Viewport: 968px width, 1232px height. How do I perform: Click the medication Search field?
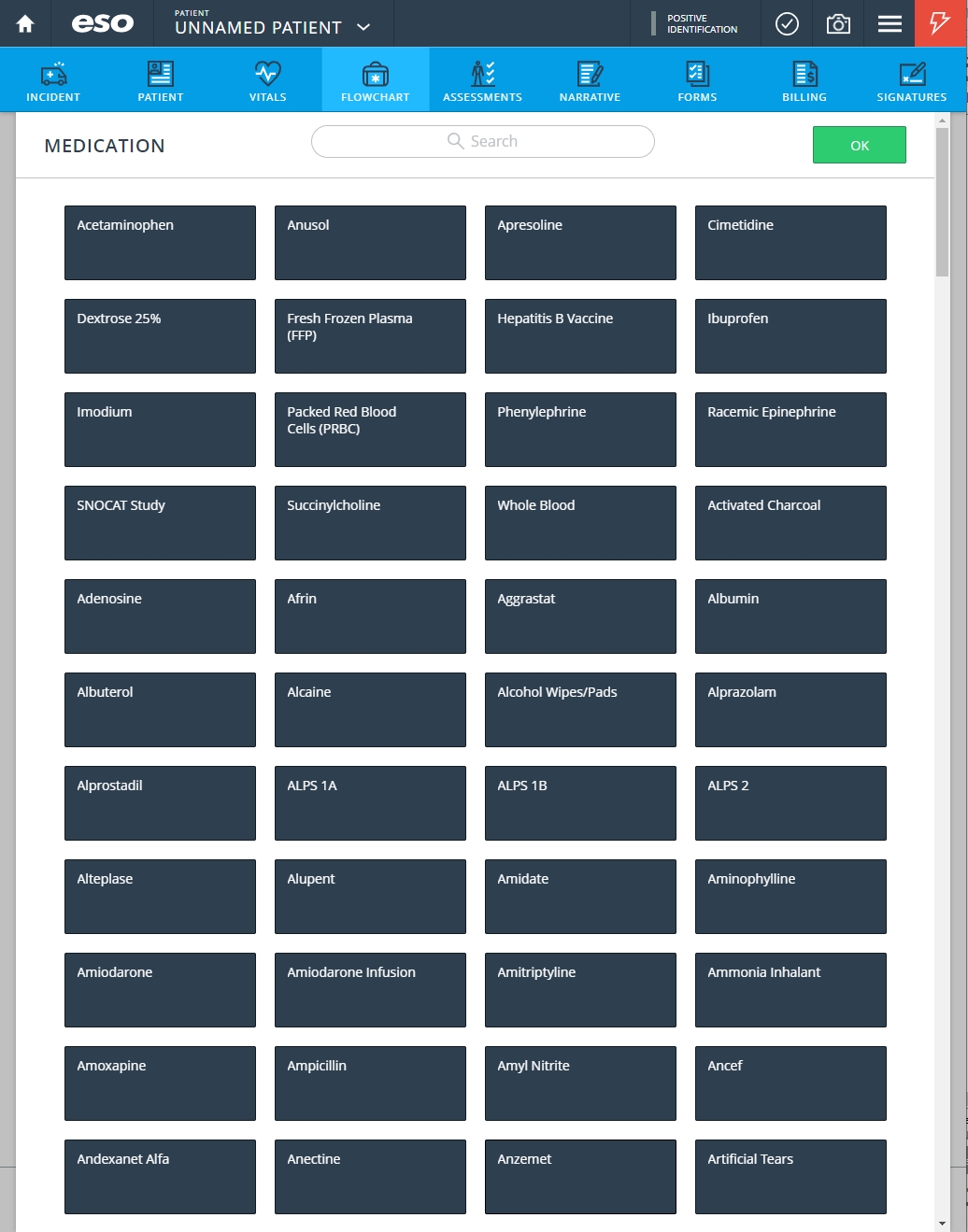click(483, 141)
